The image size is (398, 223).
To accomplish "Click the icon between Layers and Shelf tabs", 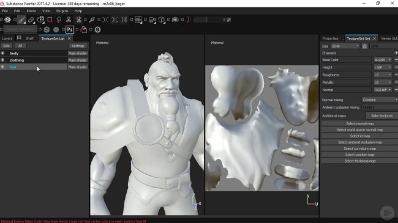I will (x=19, y=38).
